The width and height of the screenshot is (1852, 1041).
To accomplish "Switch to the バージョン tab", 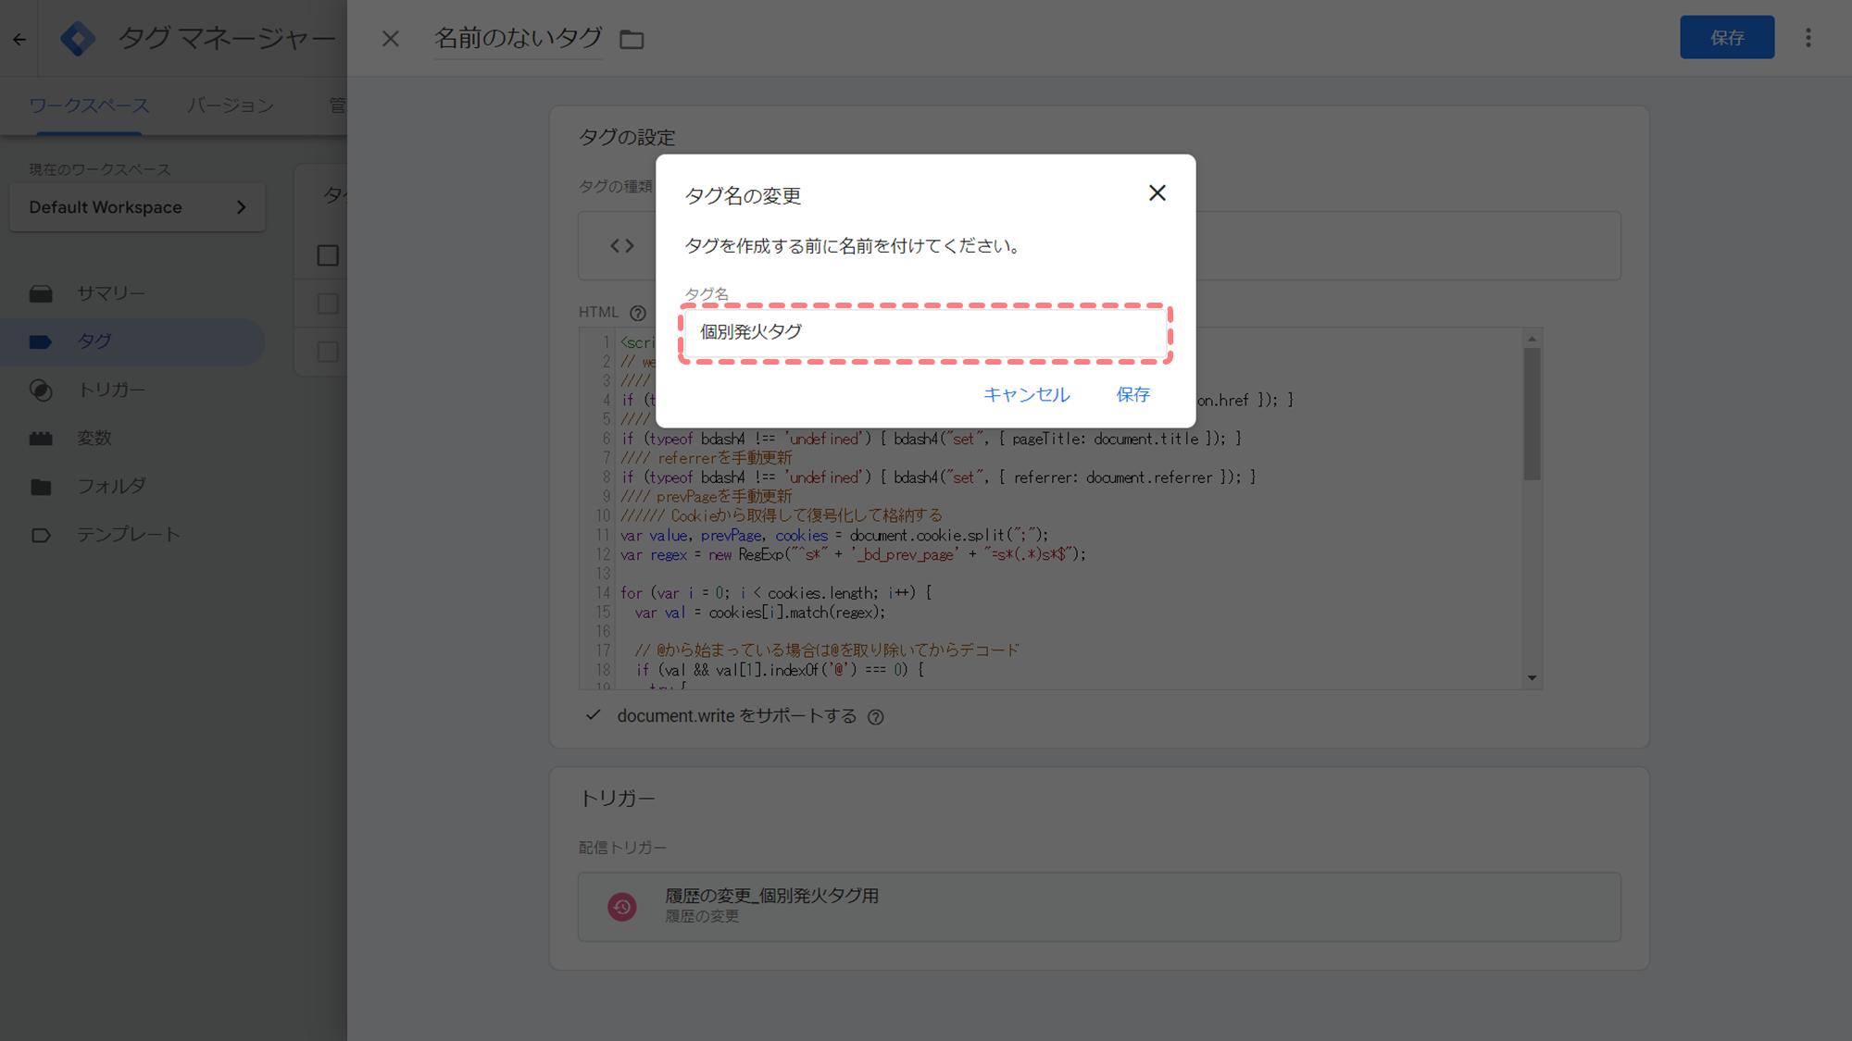I will point(230,105).
